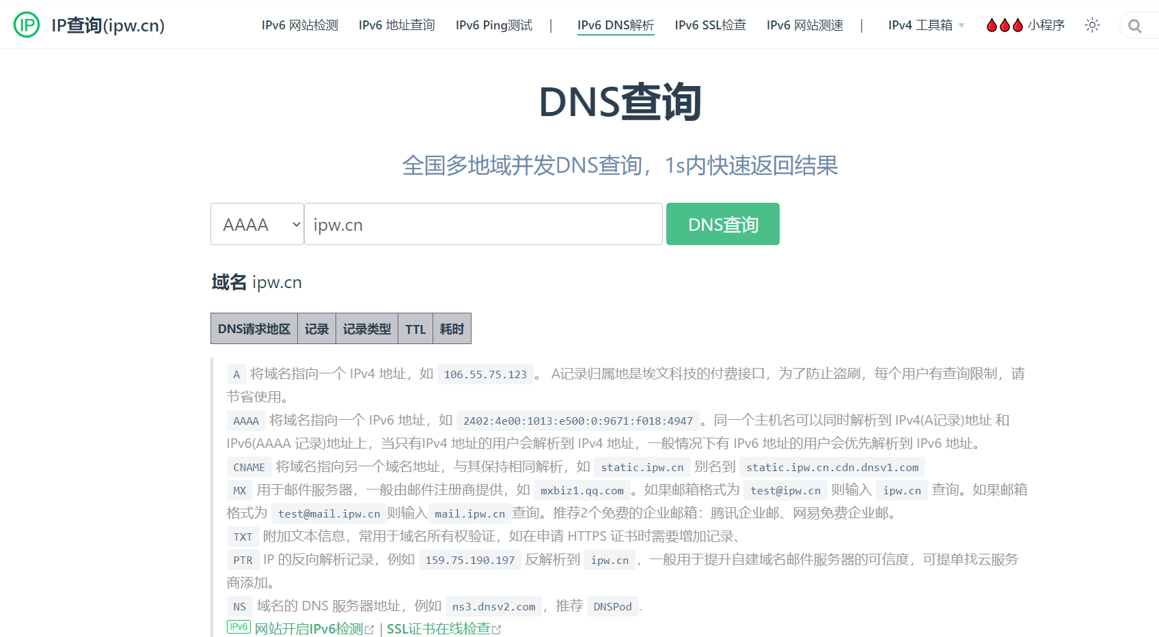Open the search magnifier icon
This screenshot has height=637, width=1159.
tap(1136, 25)
